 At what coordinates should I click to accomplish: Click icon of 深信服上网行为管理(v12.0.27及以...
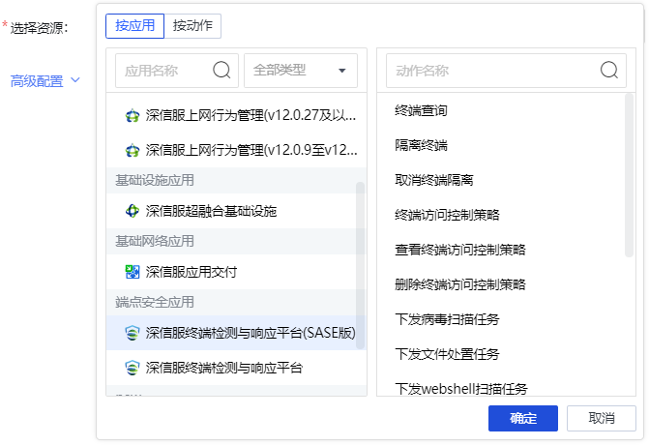coord(133,115)
